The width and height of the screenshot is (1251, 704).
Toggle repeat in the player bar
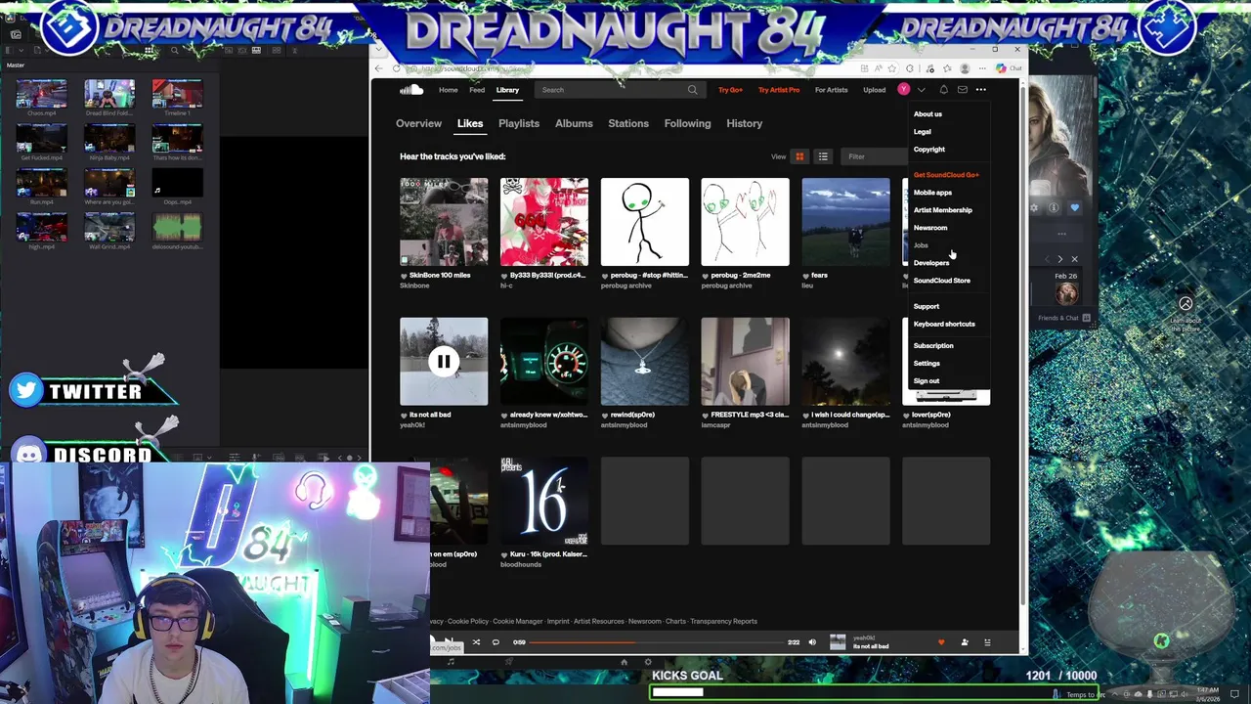coord(496,642)
